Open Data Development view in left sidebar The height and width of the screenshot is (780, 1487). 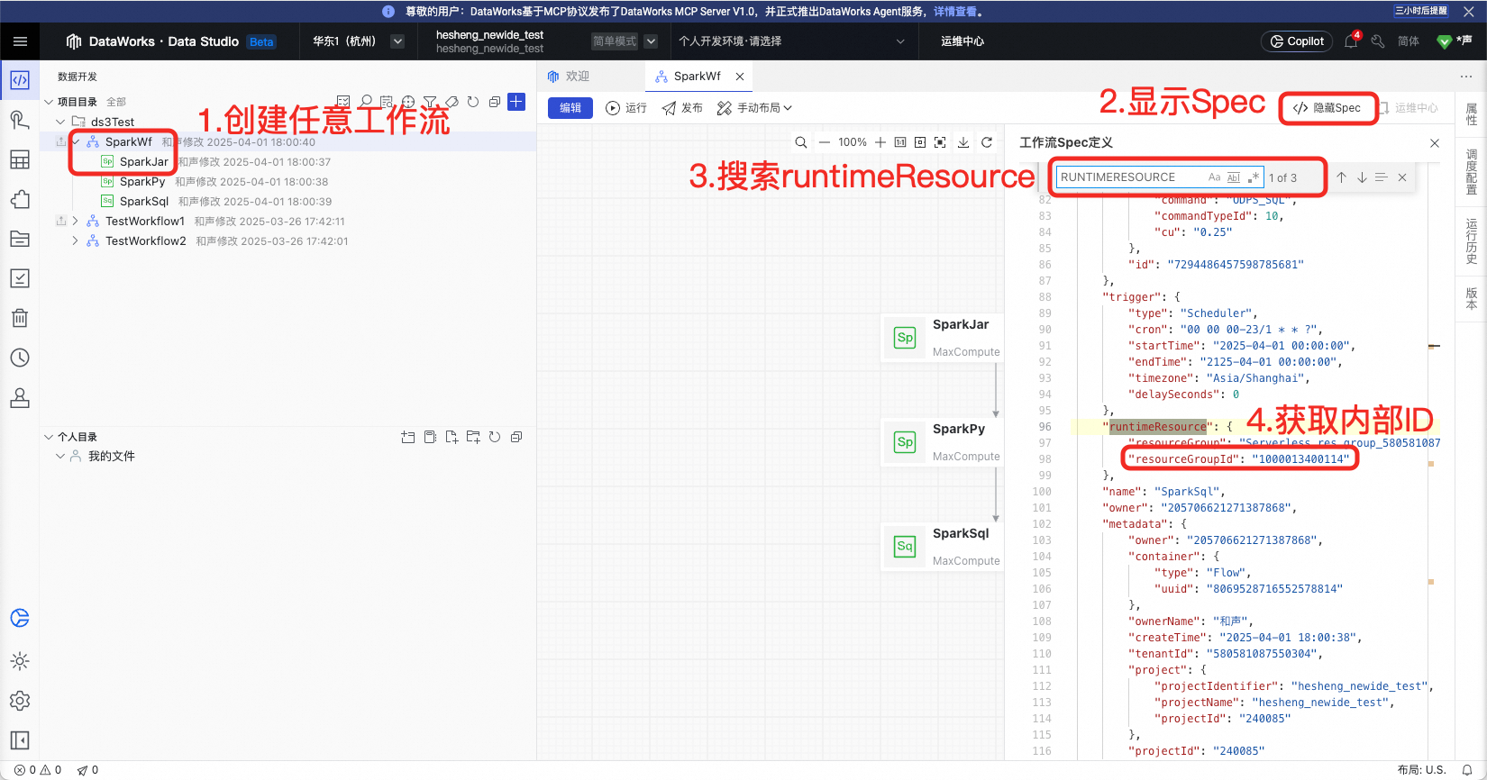pyautogui.click(x=20, y=80)
